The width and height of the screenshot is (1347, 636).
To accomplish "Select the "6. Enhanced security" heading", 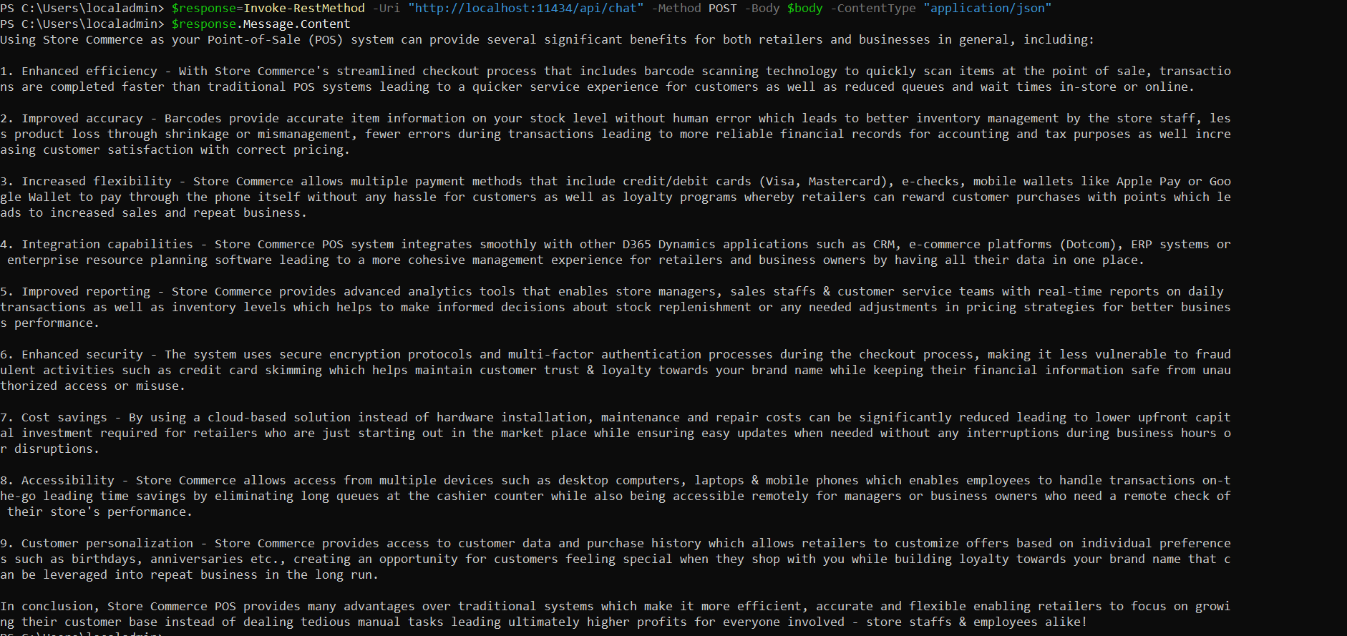I will click(72, 355).
